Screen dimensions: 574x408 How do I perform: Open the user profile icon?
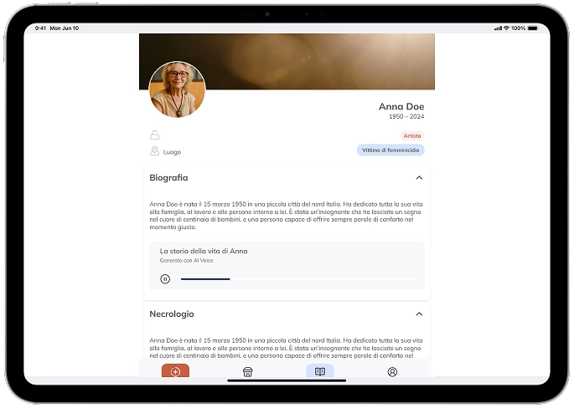tap(392, 372)
